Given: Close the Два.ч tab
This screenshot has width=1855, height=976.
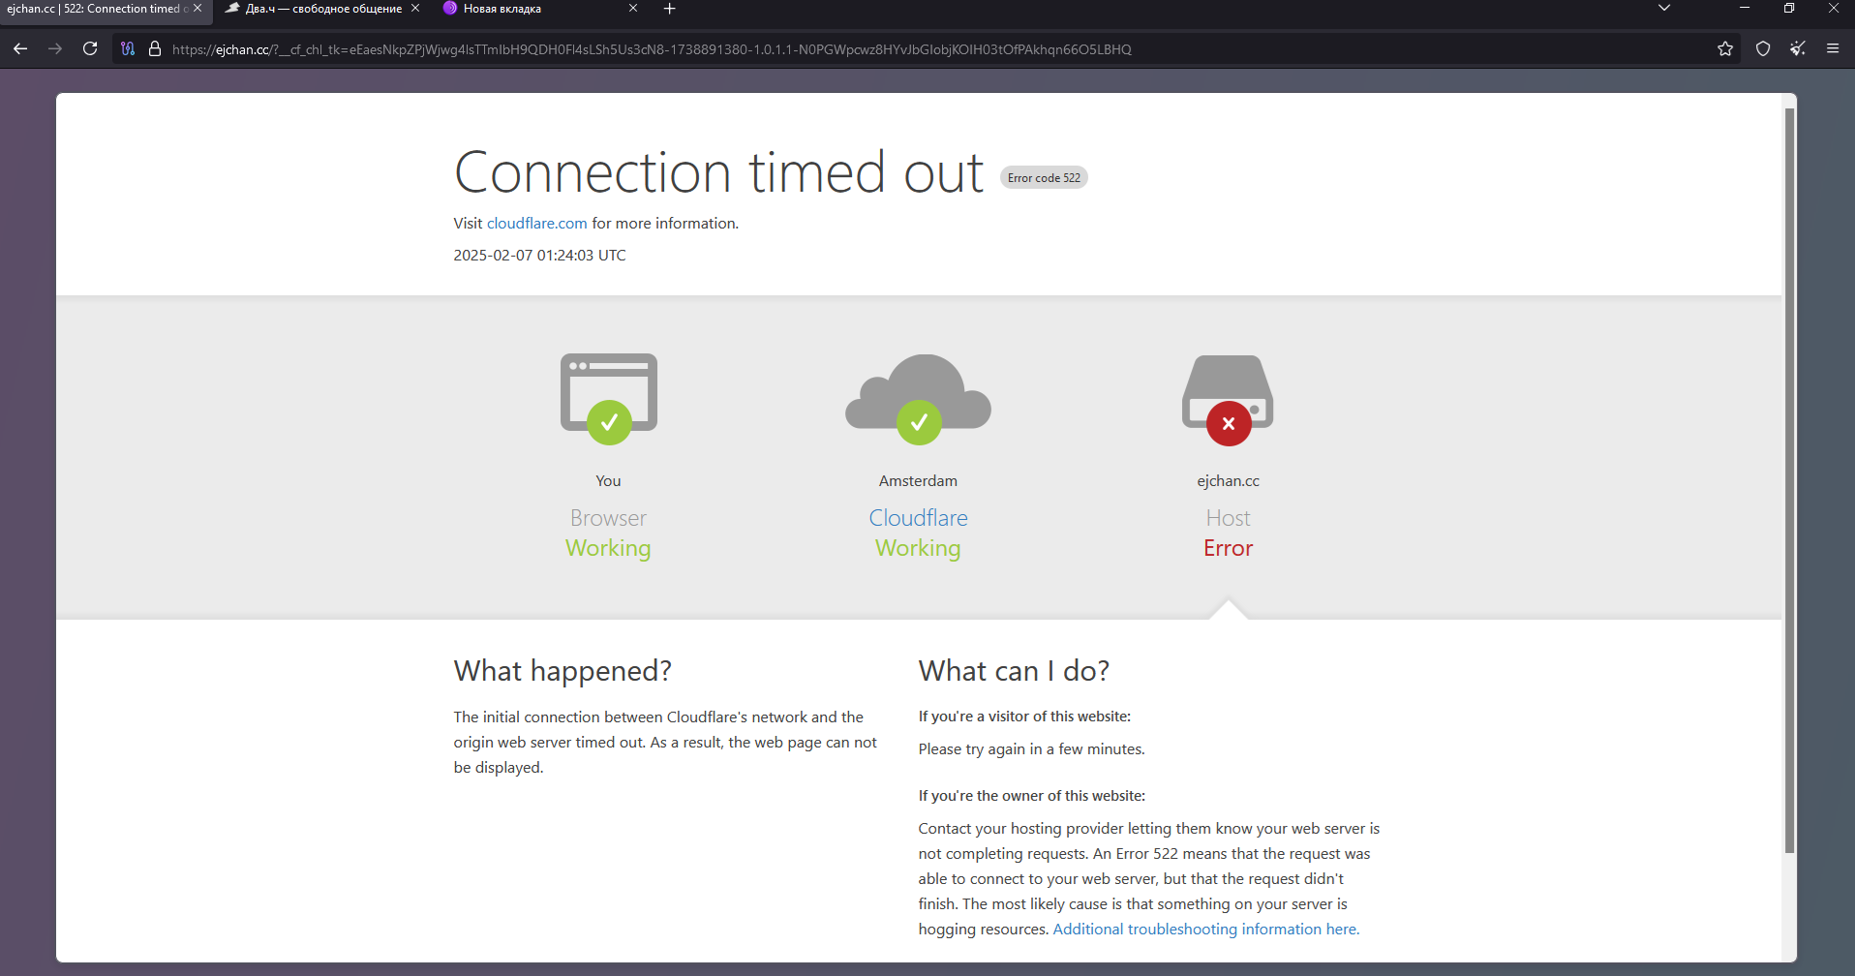Looking at the screenshot, I should click(x=415, y=8).
